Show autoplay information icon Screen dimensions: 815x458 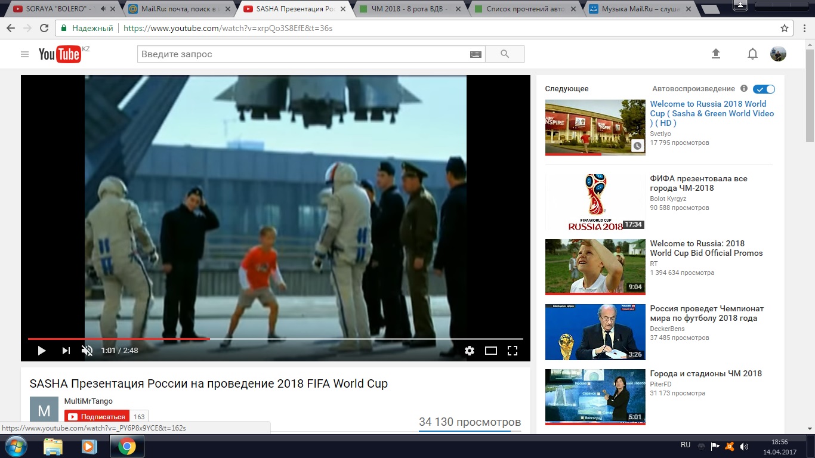(744, 88)
